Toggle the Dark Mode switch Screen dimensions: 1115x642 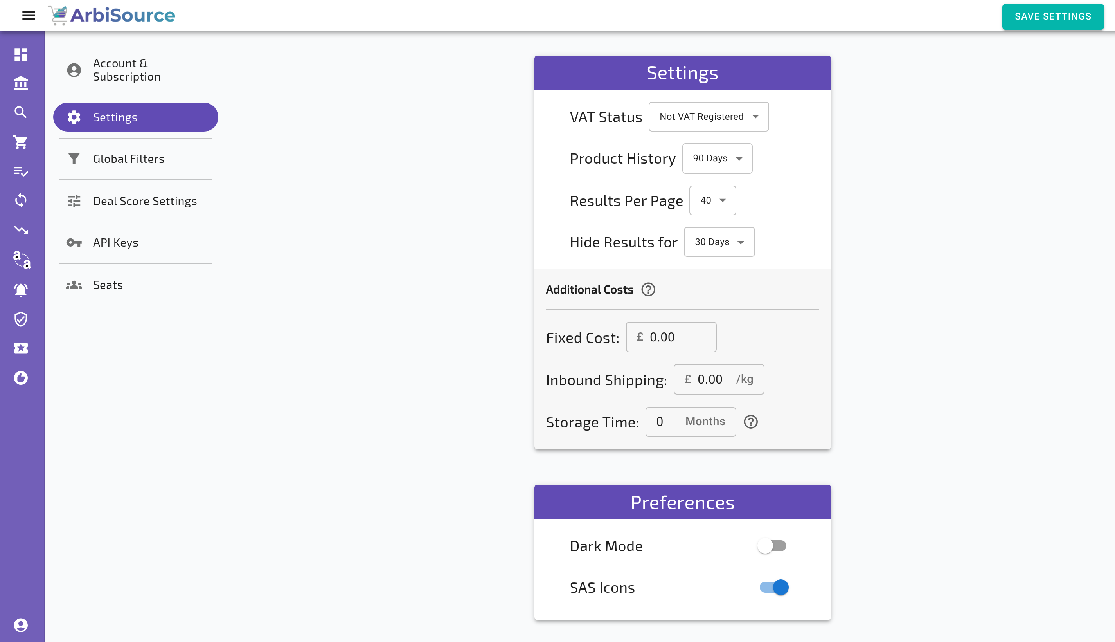772,546
